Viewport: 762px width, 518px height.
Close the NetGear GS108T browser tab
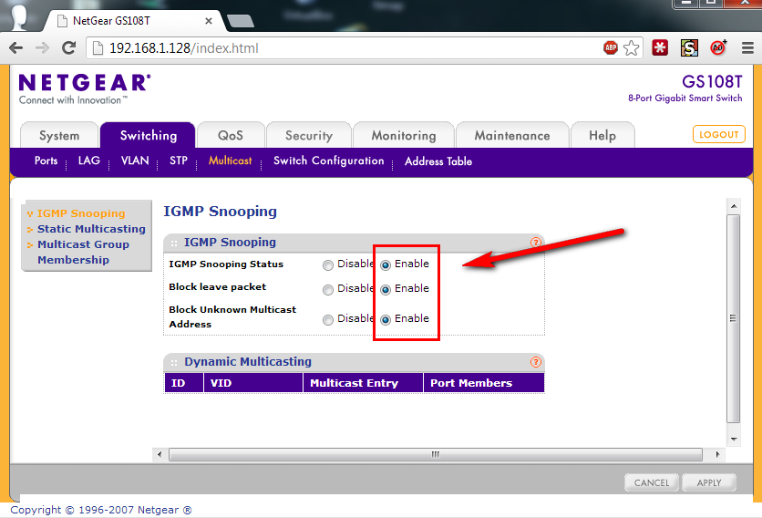[209, 21]
